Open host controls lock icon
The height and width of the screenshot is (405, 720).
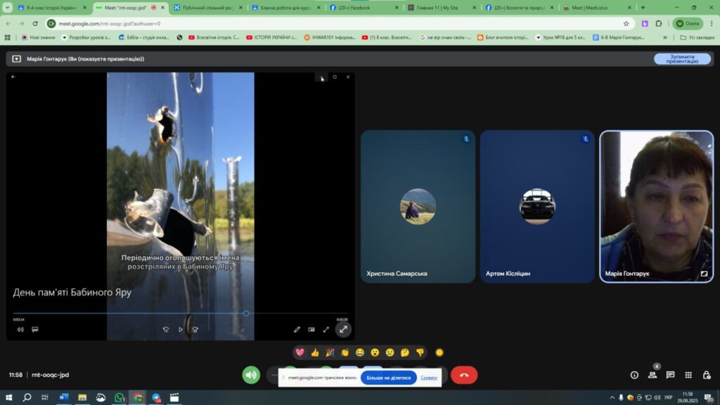(707, 375)
